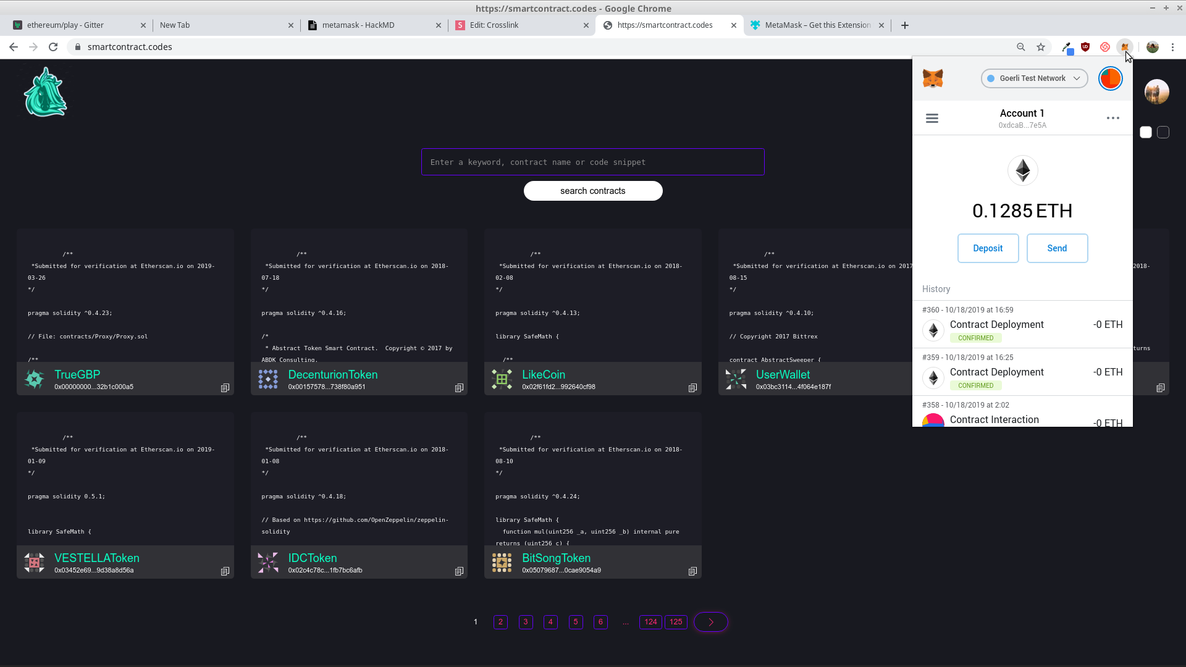Click the uBlock Origin extension icon
This screenshot has height=667, width=1186.
coord(1085,47)
